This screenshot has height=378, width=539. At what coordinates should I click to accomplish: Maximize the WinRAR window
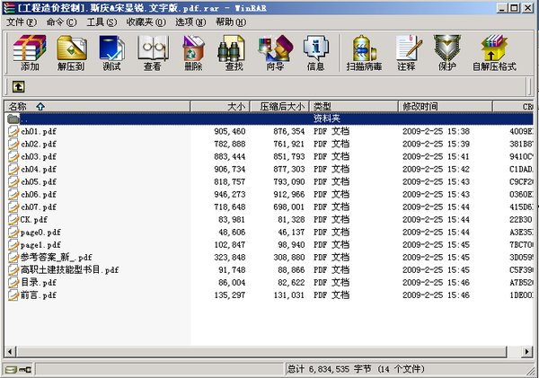tap(514, 7)
